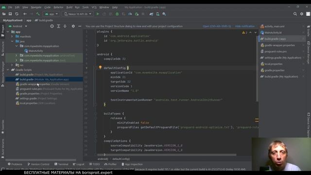The image size is (311, 175).
Task: Click Select Opened File target icon
Action: point(52,26)
